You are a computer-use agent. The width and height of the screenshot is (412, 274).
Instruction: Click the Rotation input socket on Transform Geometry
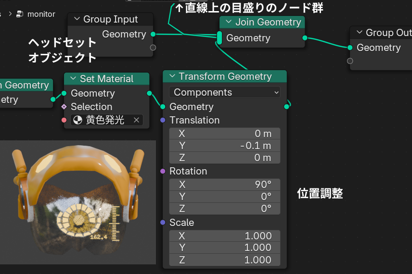(x=163, y=171)
